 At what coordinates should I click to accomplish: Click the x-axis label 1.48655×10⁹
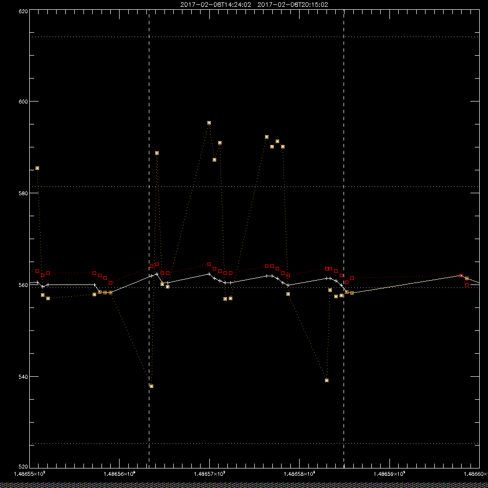[x=30, y=474]
